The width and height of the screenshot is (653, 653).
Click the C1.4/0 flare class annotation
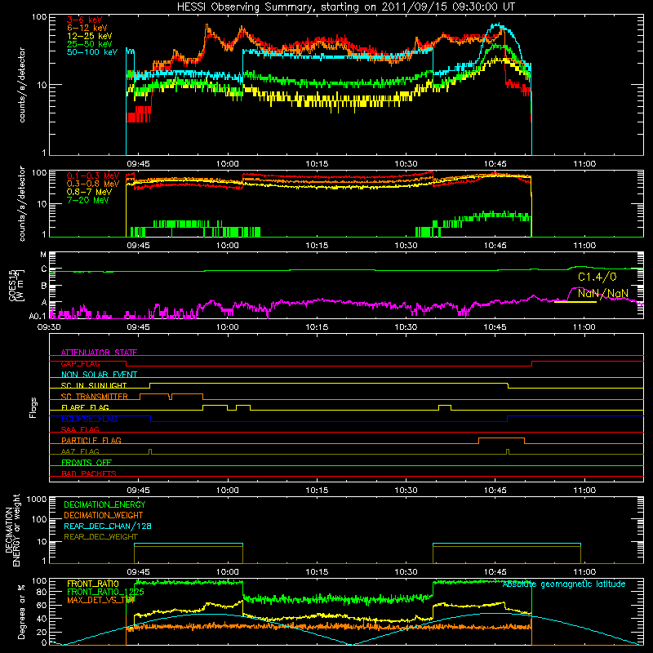pos(597,277)
